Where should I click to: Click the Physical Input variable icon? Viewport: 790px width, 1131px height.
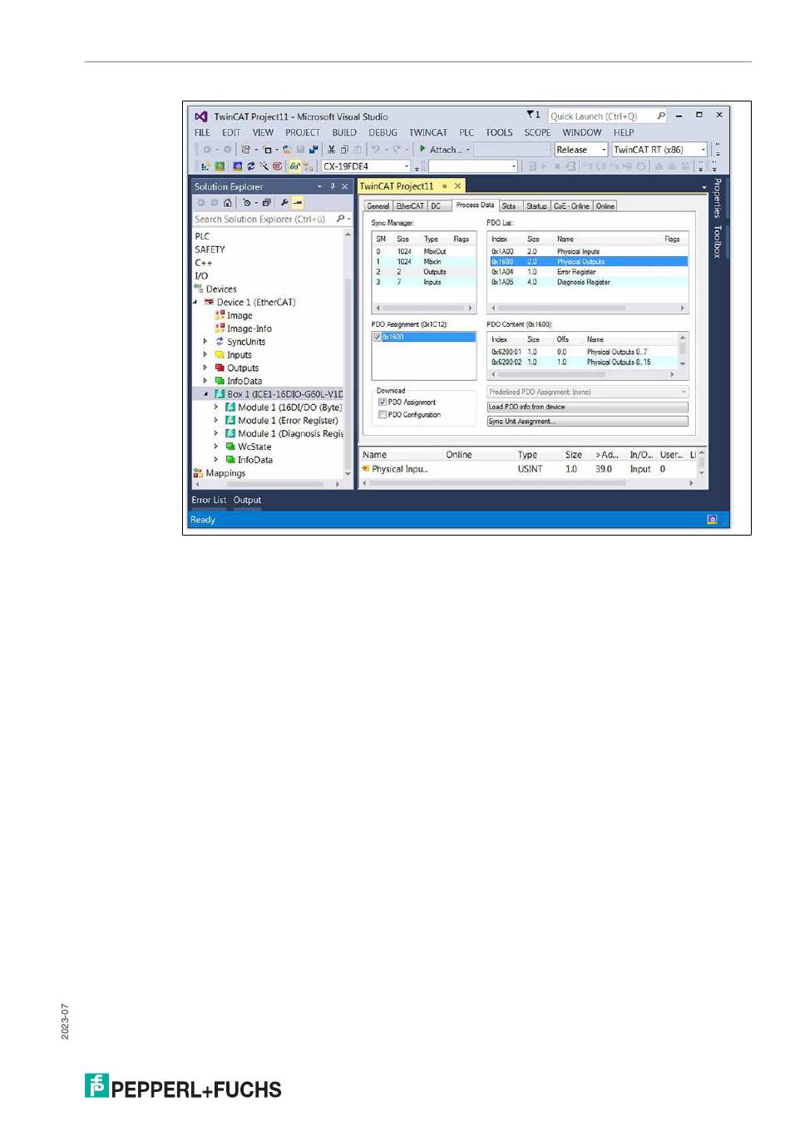(x=365, y=469)
